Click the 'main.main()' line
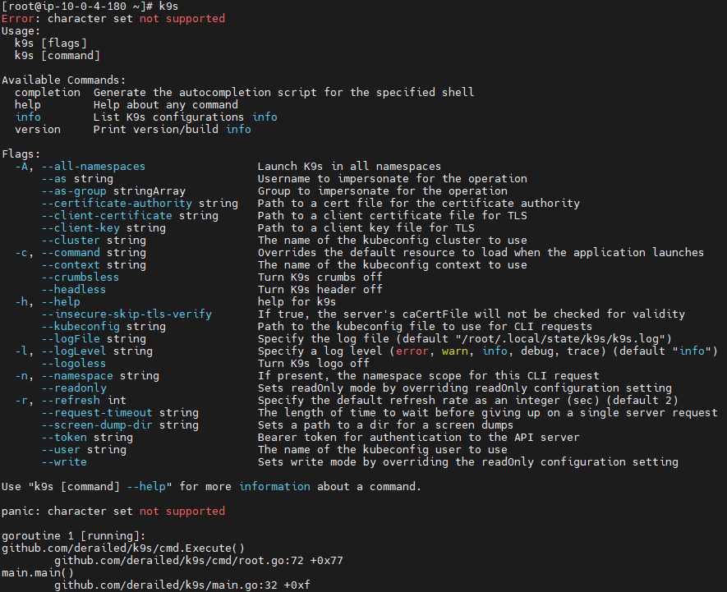727x592 pixels. point(38,573)
